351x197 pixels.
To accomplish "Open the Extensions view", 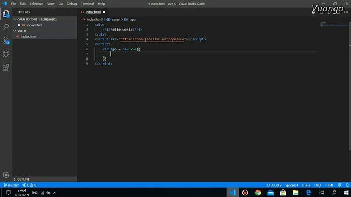I will click(6, 67).
